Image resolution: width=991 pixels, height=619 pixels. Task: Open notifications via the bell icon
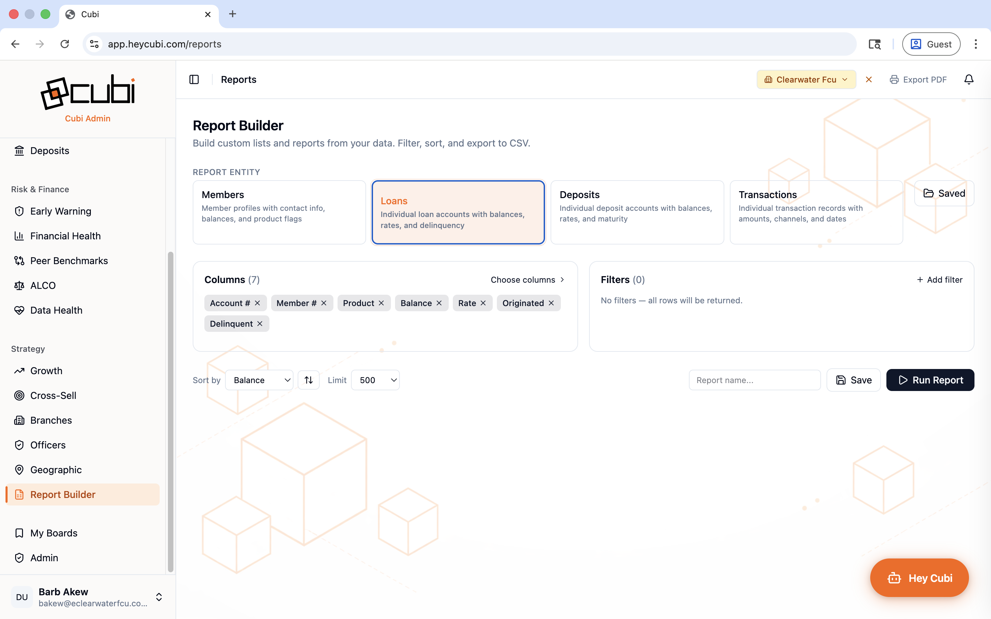pyautogui.click(x=969, y=79)
